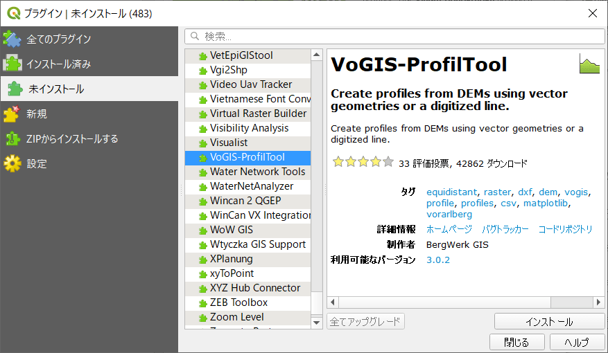Select ZEB Toolbox plugin

[247, 302]
